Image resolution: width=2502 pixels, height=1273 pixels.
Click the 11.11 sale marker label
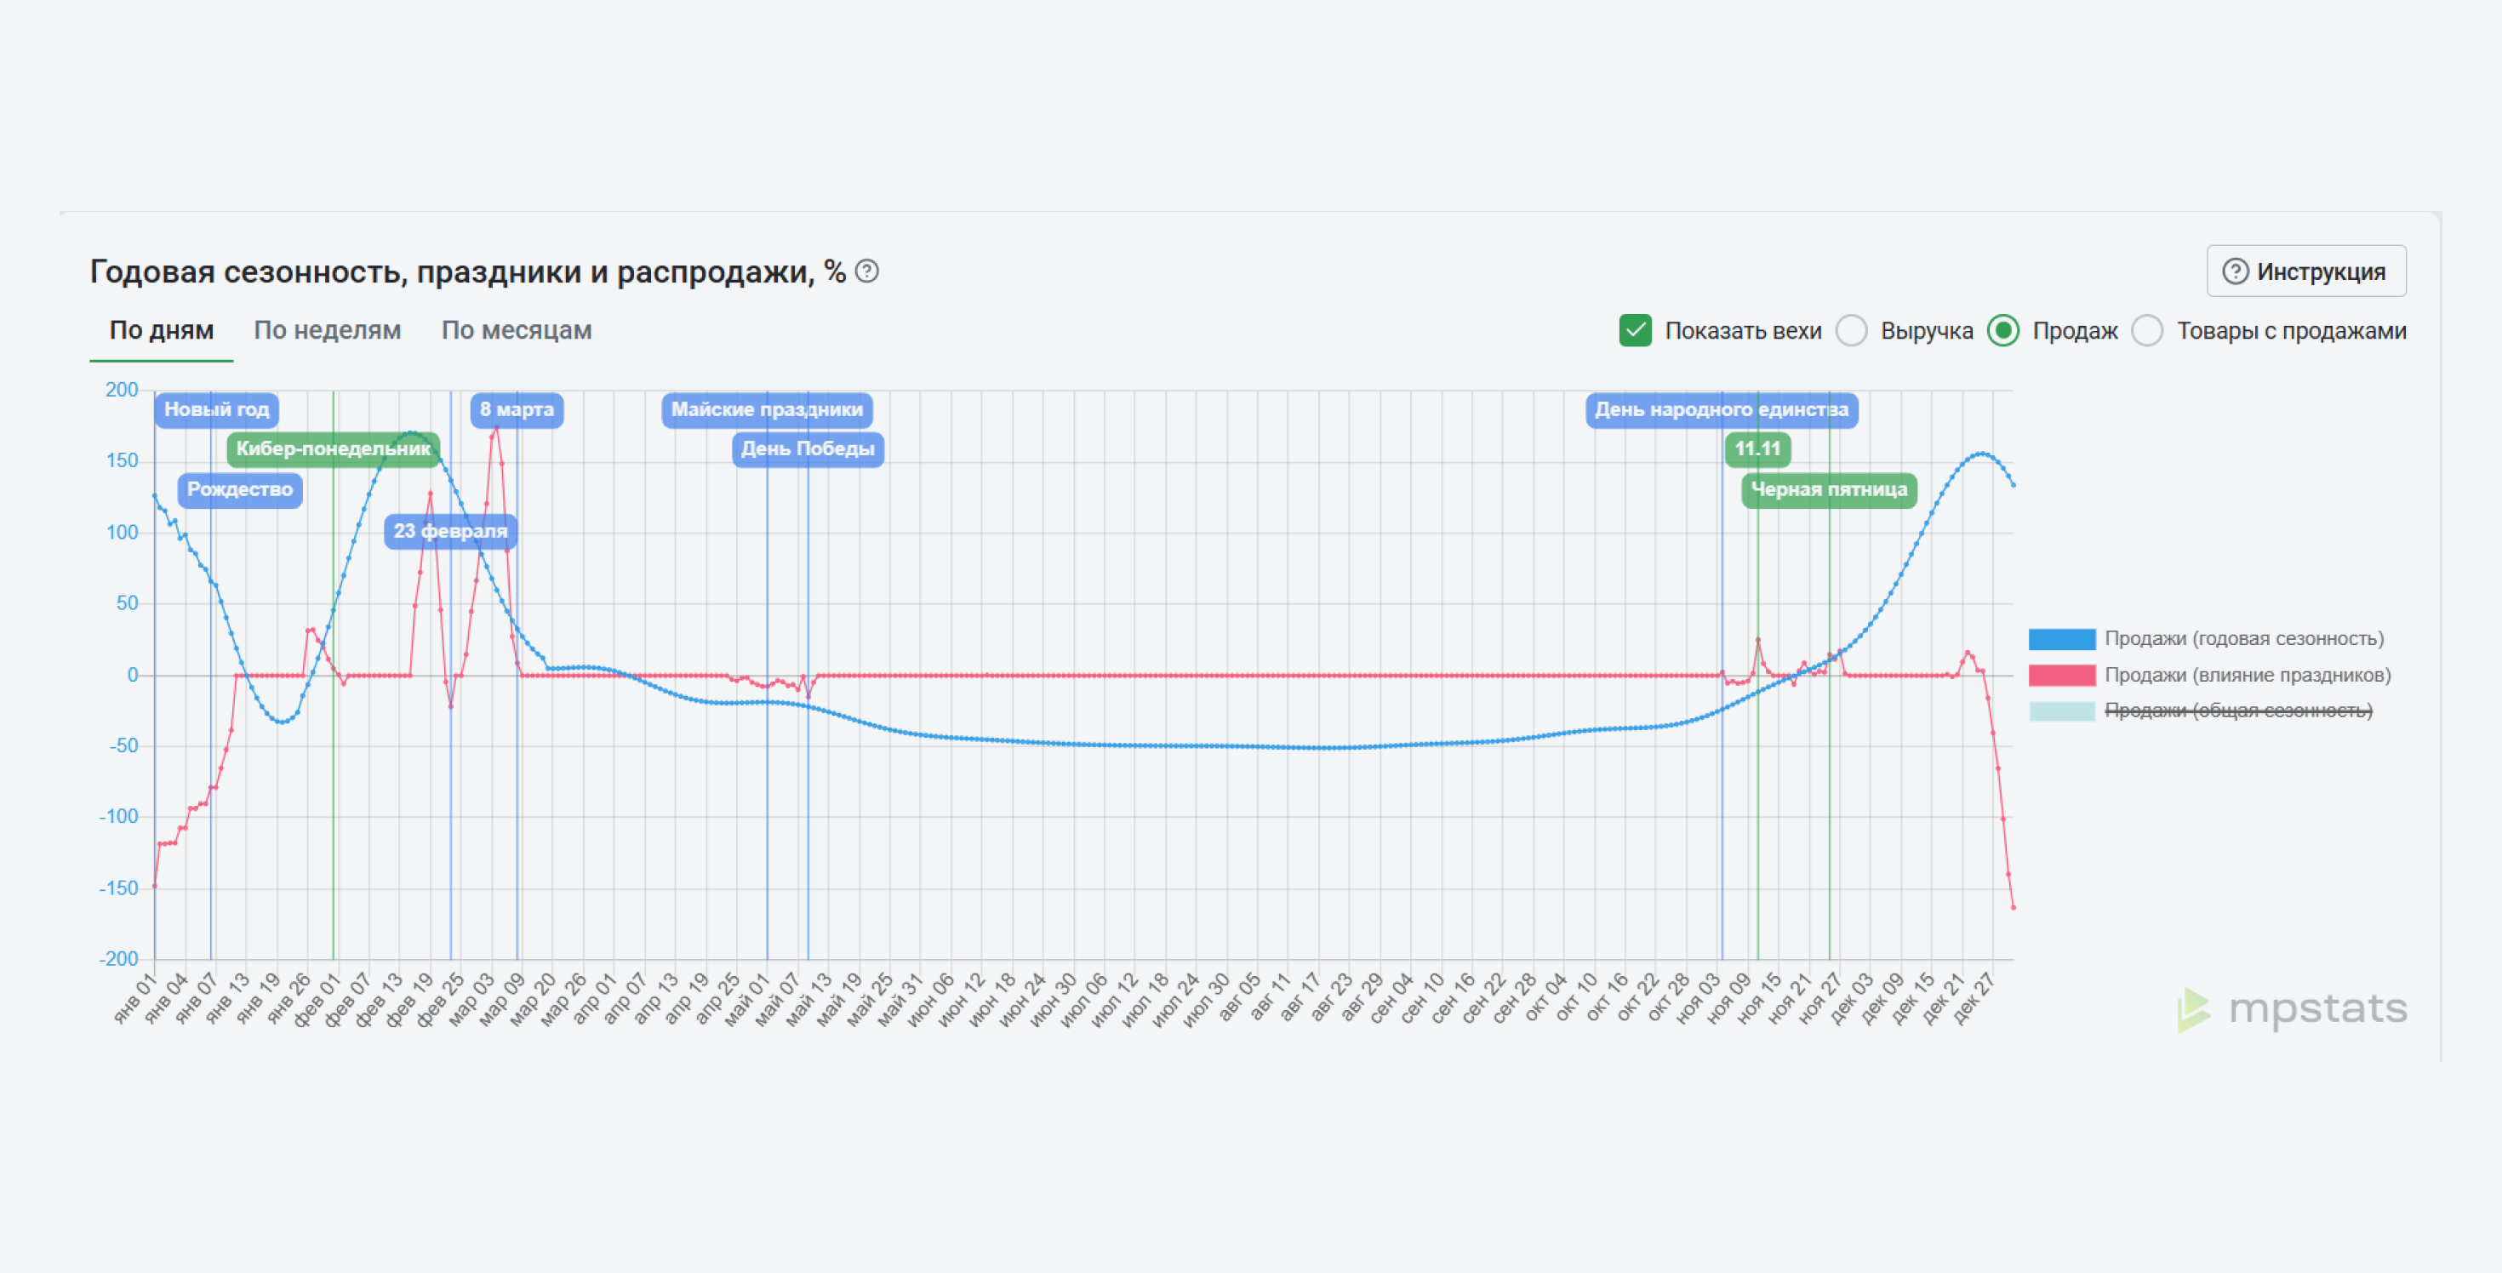point(1758,449)
